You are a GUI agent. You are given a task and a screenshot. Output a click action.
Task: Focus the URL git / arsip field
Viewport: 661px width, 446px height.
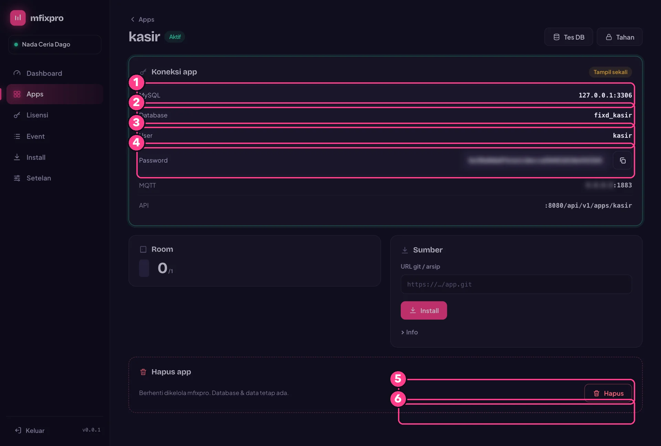[x=516, y=284]
